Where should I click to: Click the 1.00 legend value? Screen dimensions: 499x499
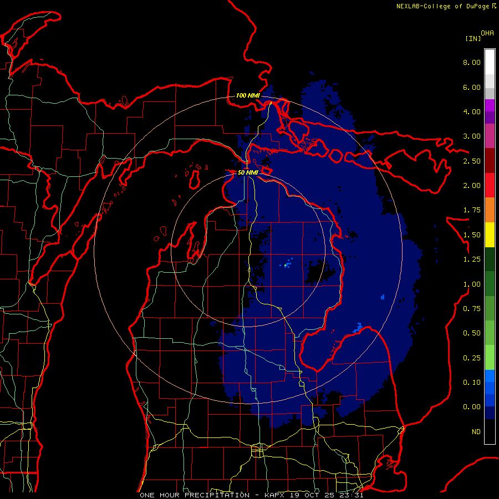472,284
